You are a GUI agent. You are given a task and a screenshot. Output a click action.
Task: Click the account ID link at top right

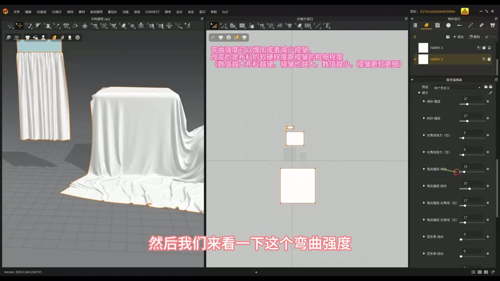coord(437,12)
